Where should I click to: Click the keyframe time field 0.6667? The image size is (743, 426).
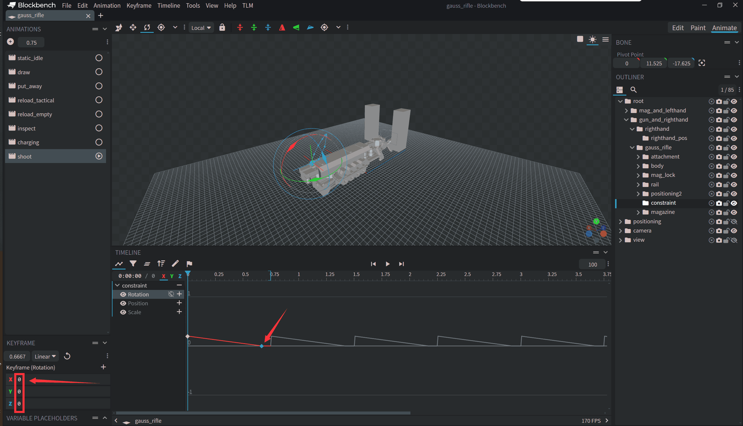tap(17, 356)
